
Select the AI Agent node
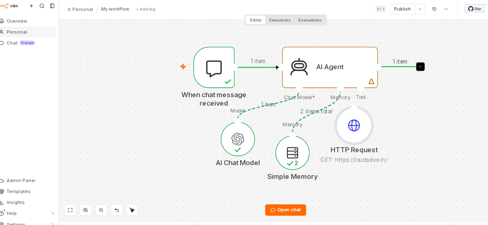330,67
